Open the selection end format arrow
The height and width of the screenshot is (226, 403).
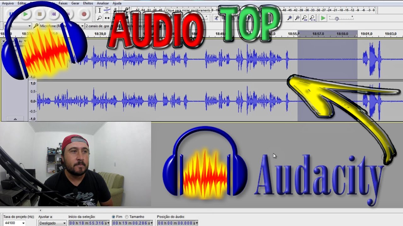click(x=151, y=223)
